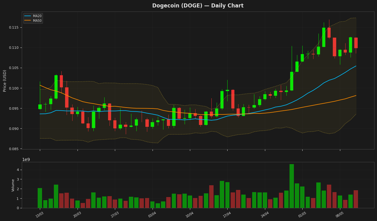
Task: Click the 0.105 price tick label
Action: tap(14, 68)
